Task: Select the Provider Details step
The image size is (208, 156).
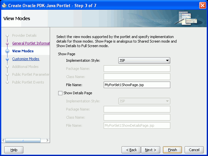Action: [x=24, y=35]
